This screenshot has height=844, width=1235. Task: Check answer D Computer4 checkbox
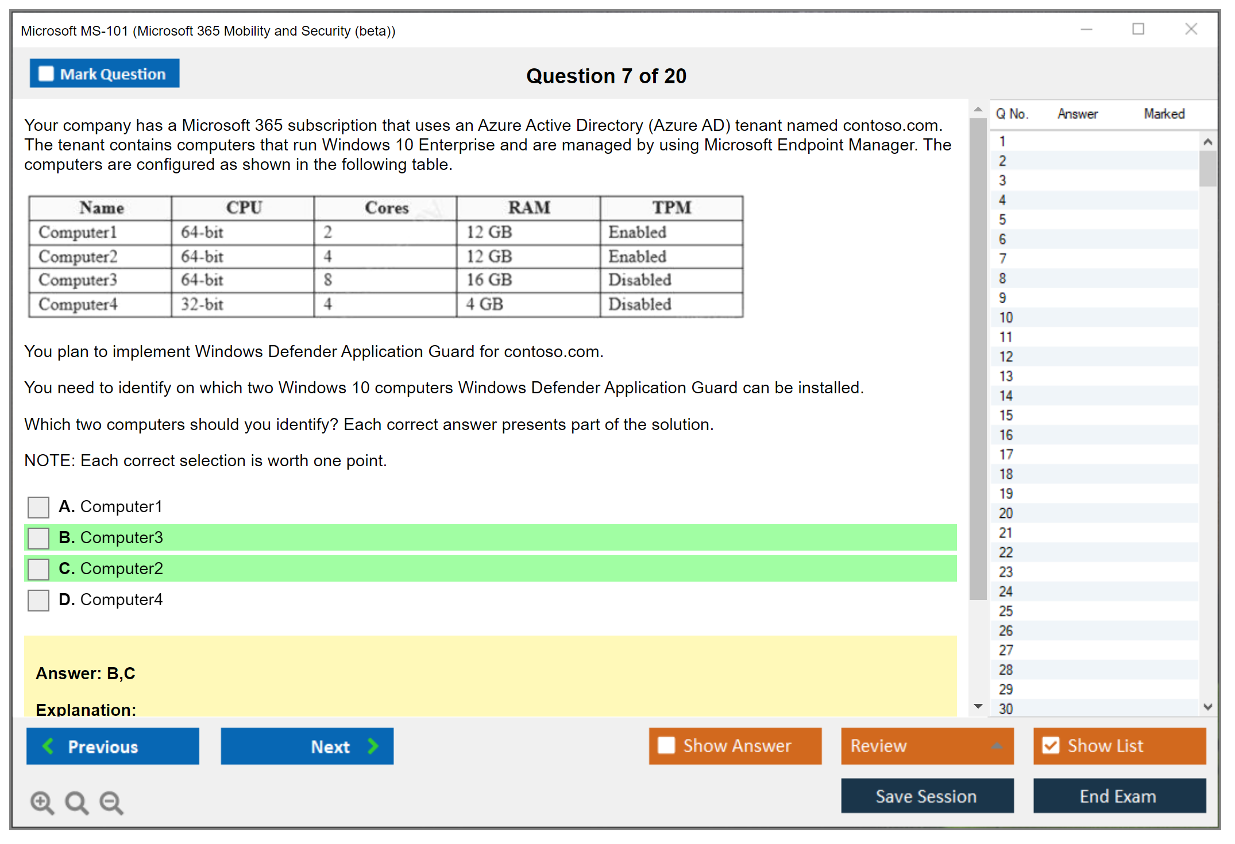38,600
